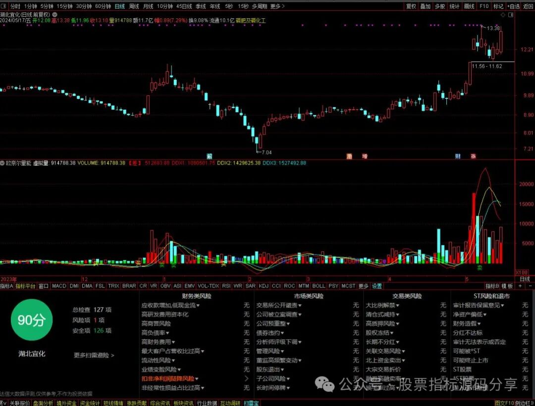Click the window icon beside the diamond icon
Image resolution: width=535 pixels, height=406 pixels.
(x=511, y=15)
